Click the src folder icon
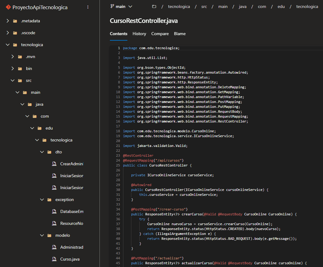This screenshot has width=323, height=267. click(20, 81)
